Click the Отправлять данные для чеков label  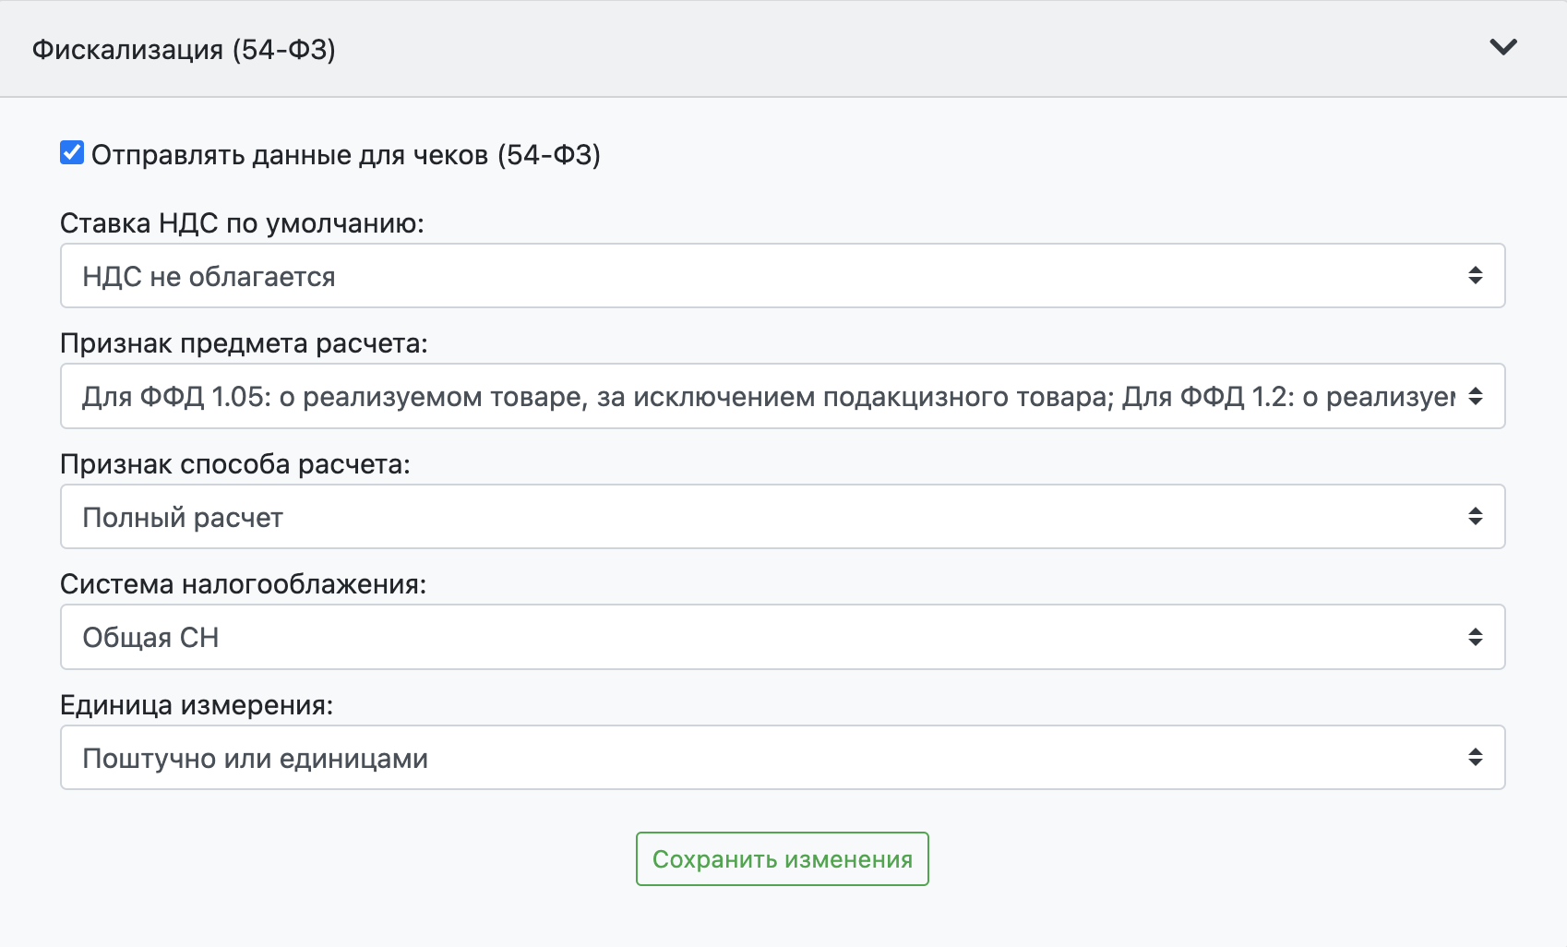pyautogui.click(x=346, y=154)
